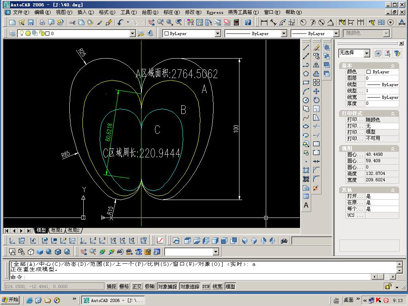Click the Quick Select icon in properties
This screenshot has height=306, width=408.
[397, 53]
